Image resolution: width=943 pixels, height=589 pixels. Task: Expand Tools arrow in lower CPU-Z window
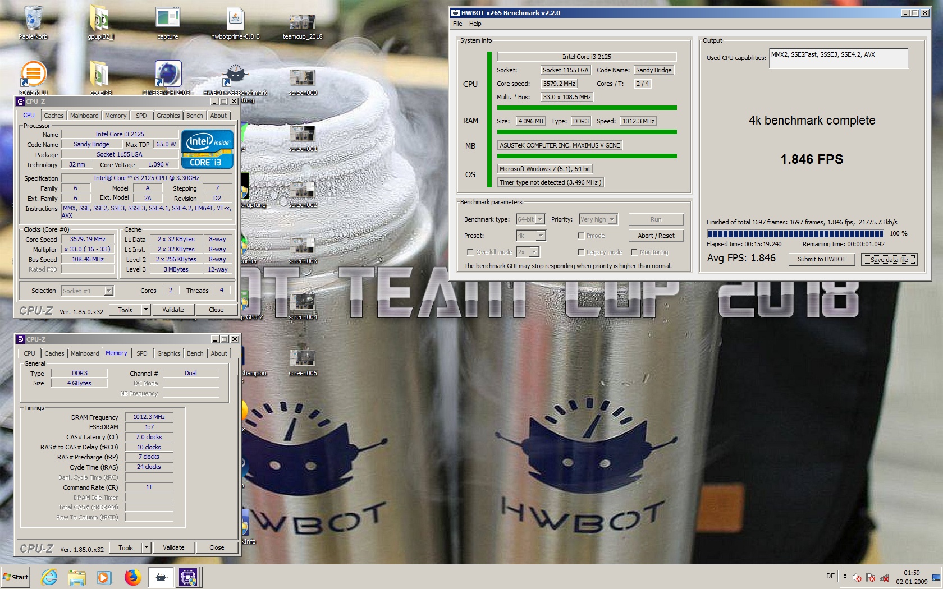pyautogui.click(x=146, y=547)
